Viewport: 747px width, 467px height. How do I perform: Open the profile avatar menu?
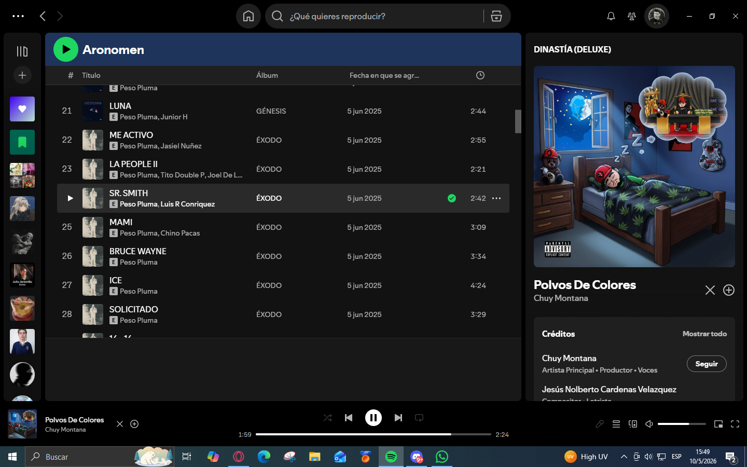click(x=657, y=16)
